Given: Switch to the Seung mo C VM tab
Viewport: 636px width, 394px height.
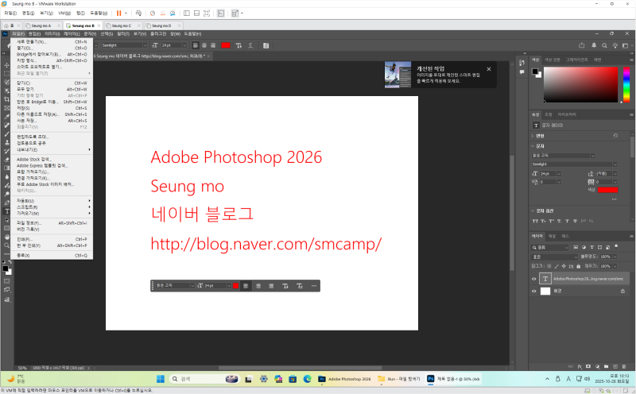Looking at the screenshot, I should tap(122, 25).
